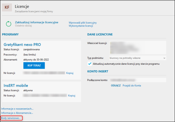Select the blurred Gratyfikant license number
This screenshot has height=122, width=175.
click(x=44, y=73)
